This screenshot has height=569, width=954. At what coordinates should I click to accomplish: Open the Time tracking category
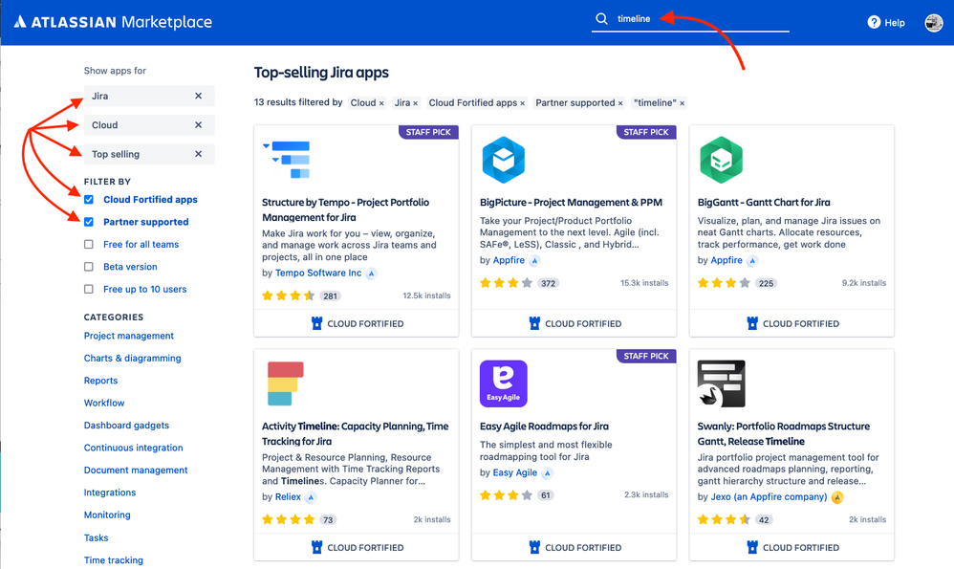point(113,560)
